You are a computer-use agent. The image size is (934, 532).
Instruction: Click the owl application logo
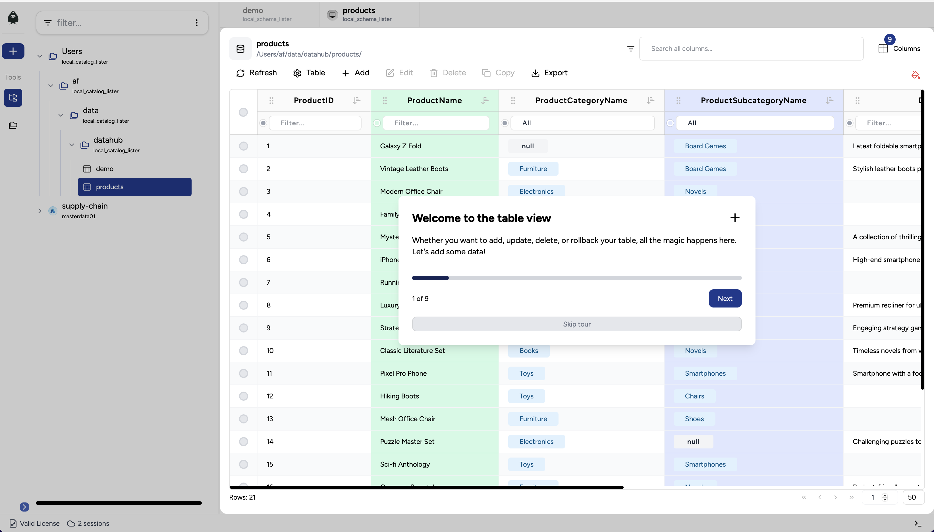(x=13, y=17)
